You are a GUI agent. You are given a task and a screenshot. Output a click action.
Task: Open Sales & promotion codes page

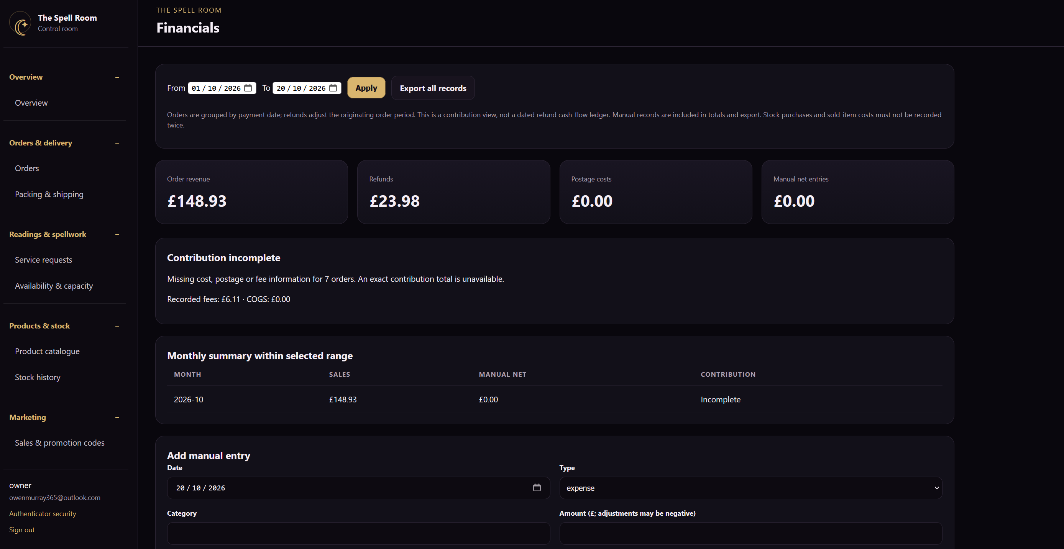[59, 443]
